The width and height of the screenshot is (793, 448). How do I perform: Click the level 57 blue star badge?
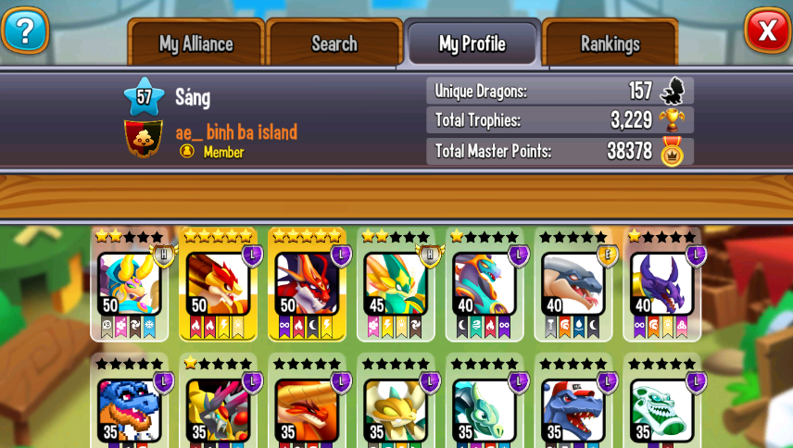(145, 96)
